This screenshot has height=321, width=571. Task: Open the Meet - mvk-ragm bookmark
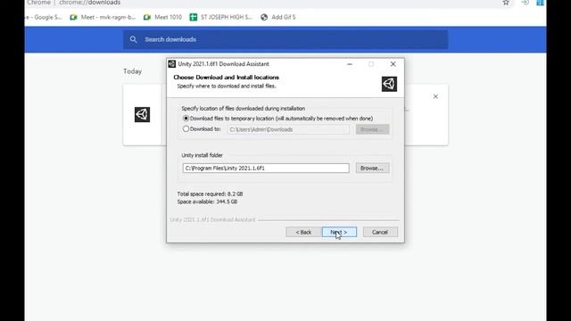[x=103, y=17]
